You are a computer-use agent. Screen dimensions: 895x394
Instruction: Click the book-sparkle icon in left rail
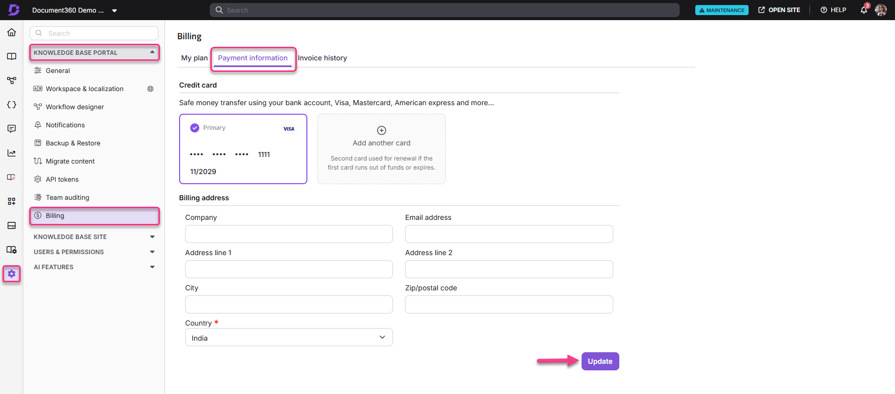pos(12,177)
